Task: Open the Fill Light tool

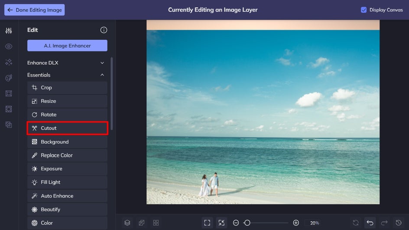Action: click(67, 182)
